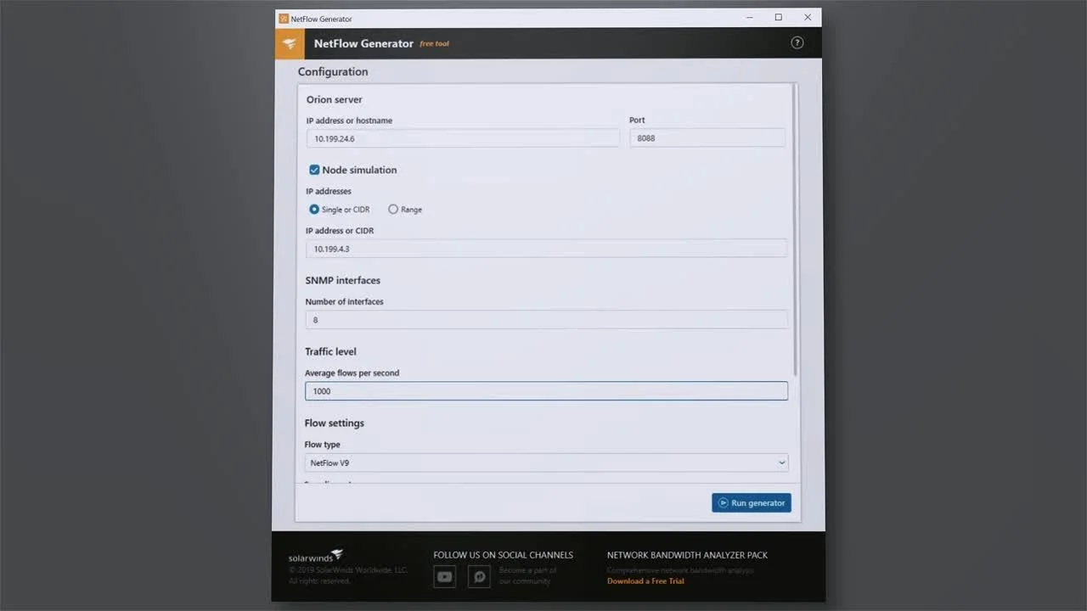
Task: Open the YouTube social channel icon
Action: pyautogui.click(x=444, y=577)
